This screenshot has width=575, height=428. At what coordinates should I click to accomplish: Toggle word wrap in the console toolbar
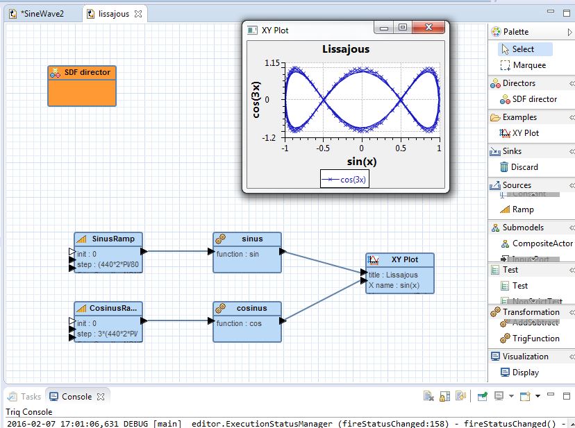pos(460,396)
